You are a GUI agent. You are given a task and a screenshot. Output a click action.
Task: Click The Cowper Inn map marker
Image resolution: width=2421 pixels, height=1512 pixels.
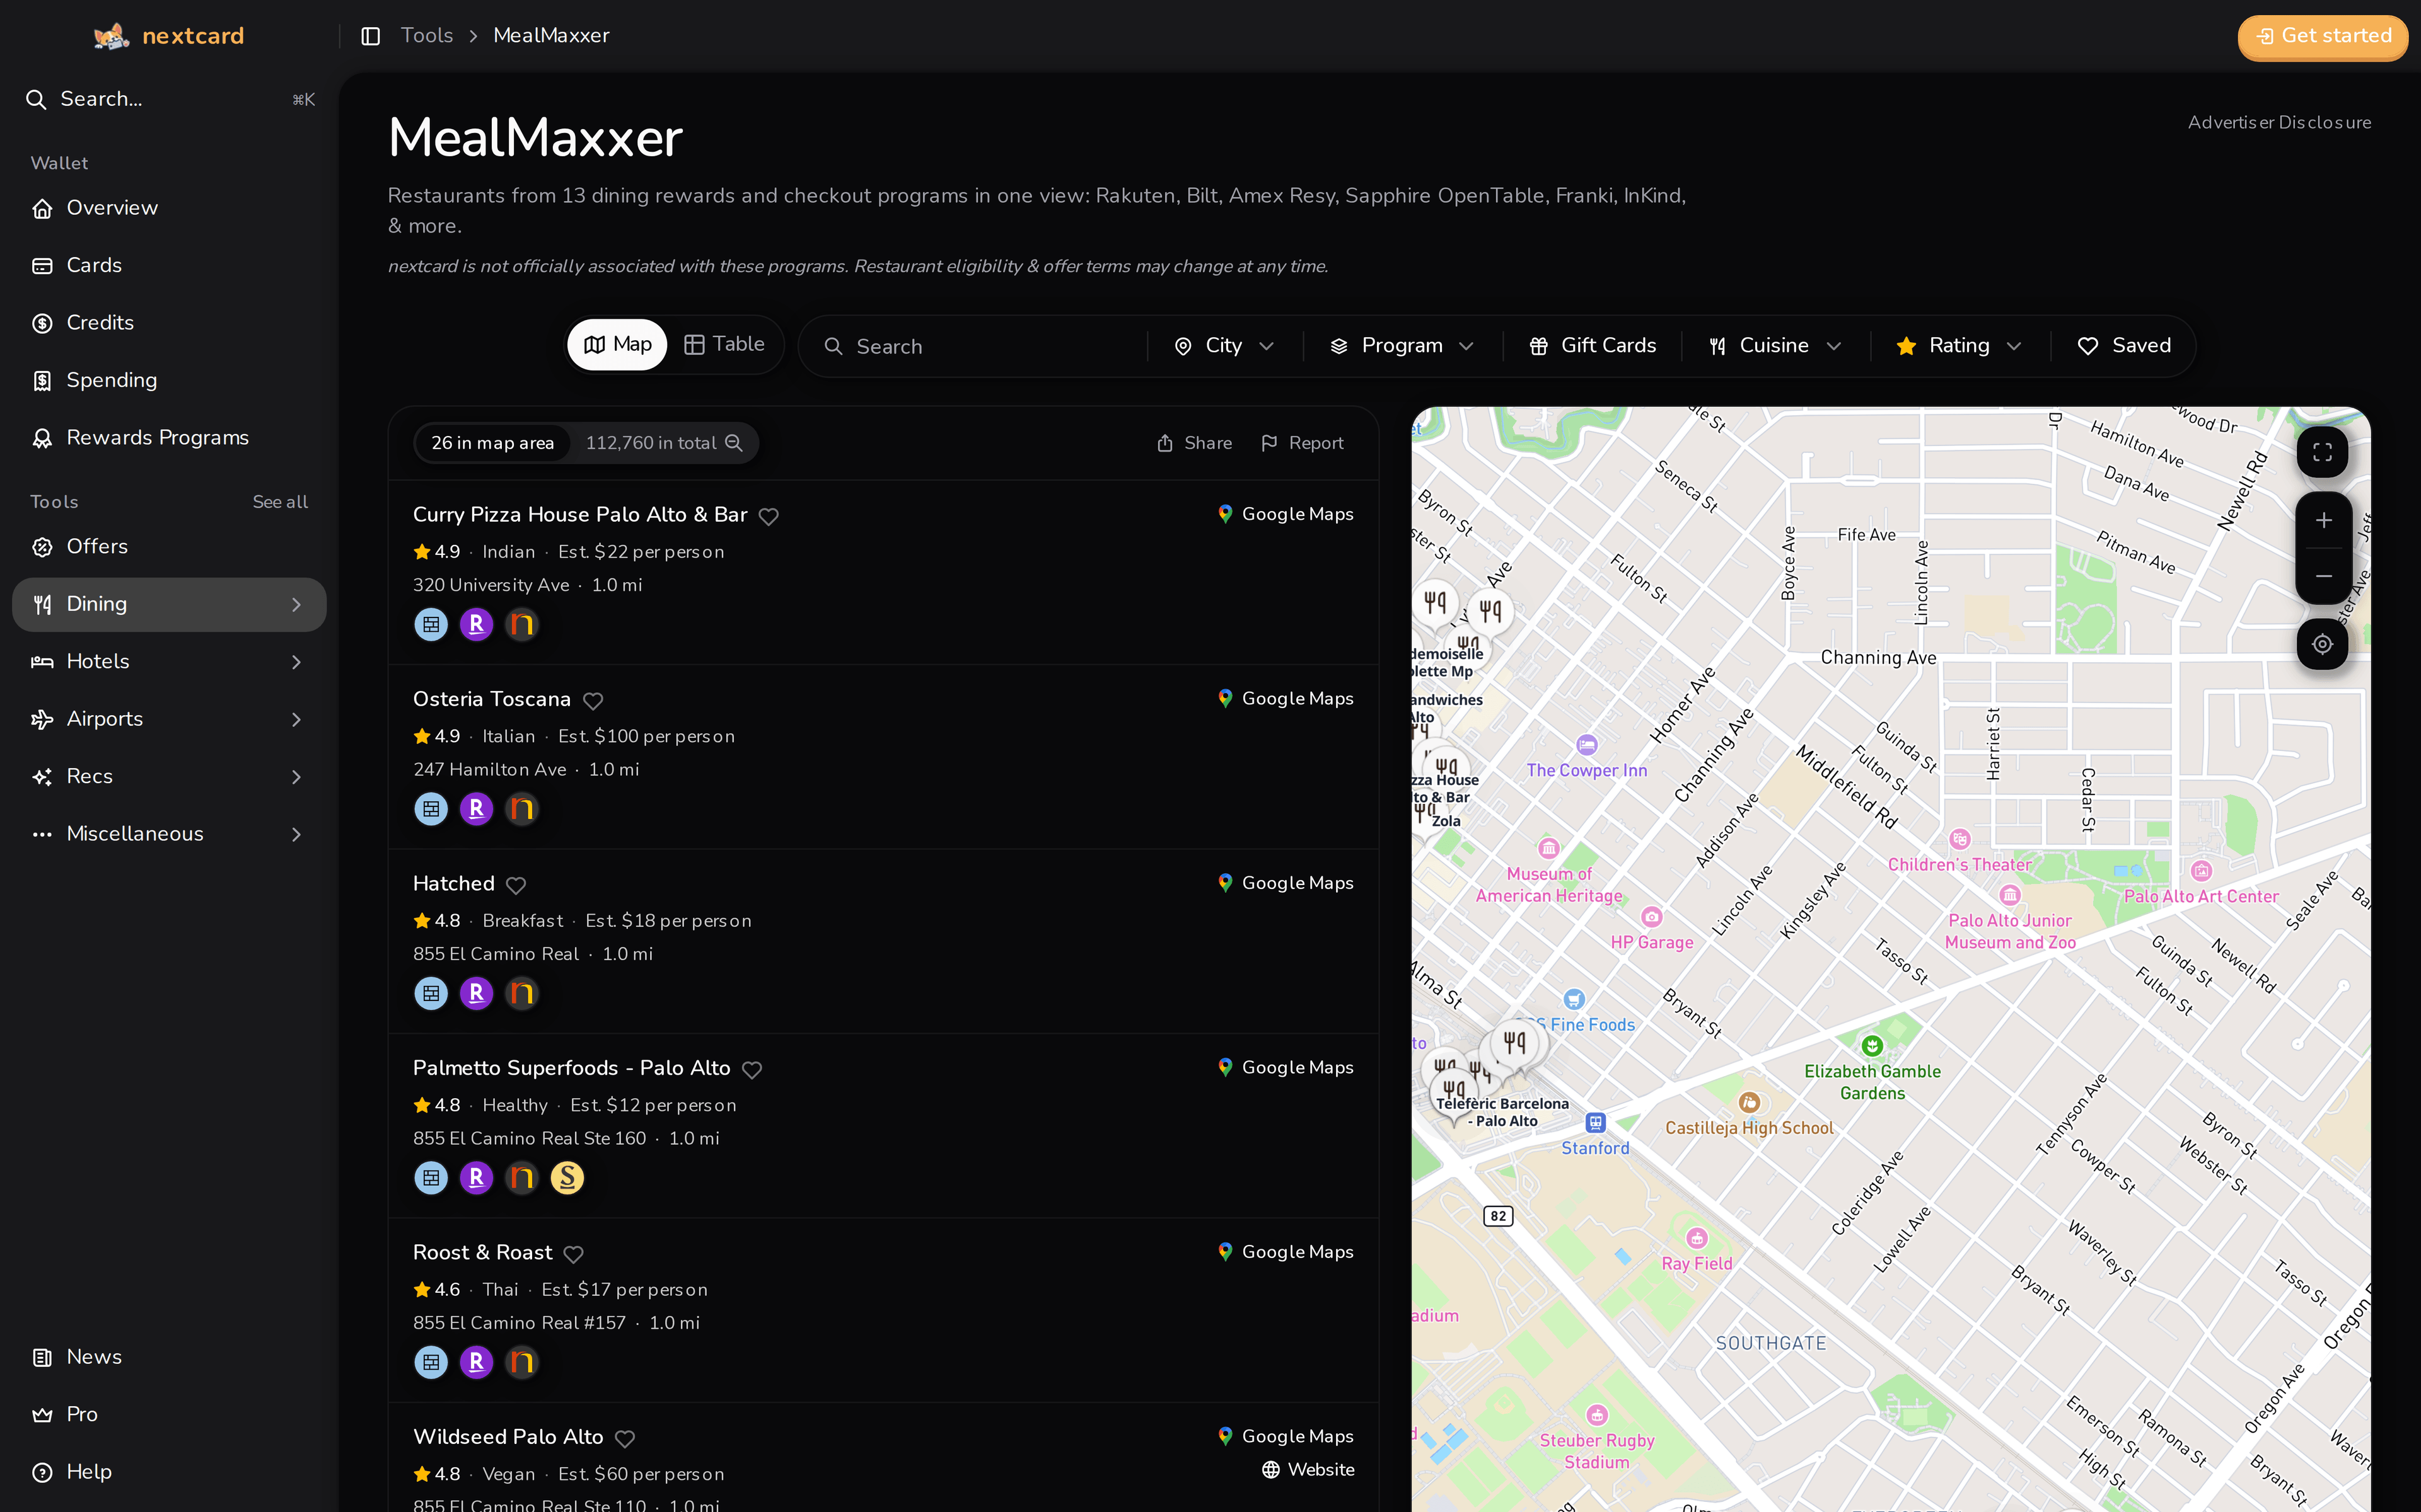point(1587,745)
